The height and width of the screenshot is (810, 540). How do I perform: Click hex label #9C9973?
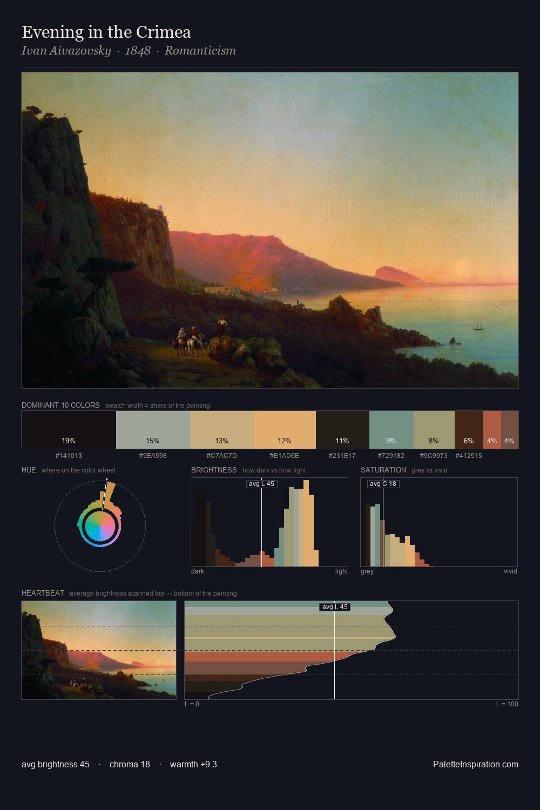[x=434, y=456]
